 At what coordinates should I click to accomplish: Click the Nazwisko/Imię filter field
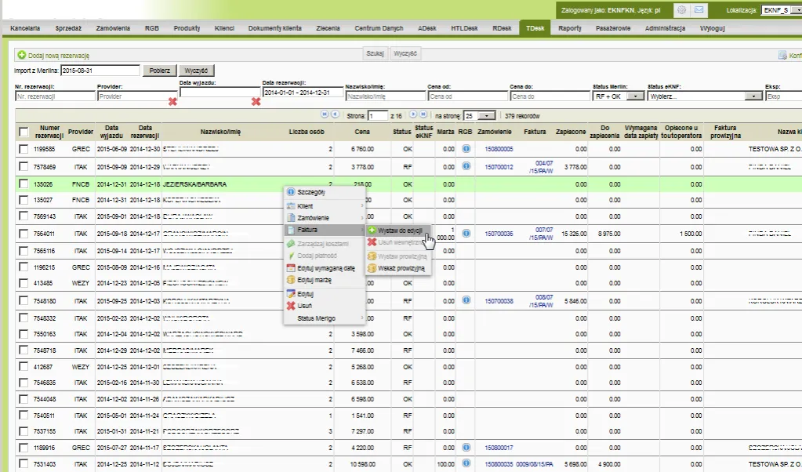tap(384, 96)
